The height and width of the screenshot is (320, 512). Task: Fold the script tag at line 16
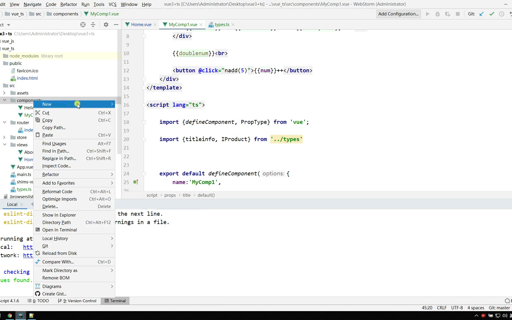(144, 105)
